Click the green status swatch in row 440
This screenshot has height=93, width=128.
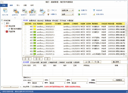pyautogui.click(x=35, y=32)
